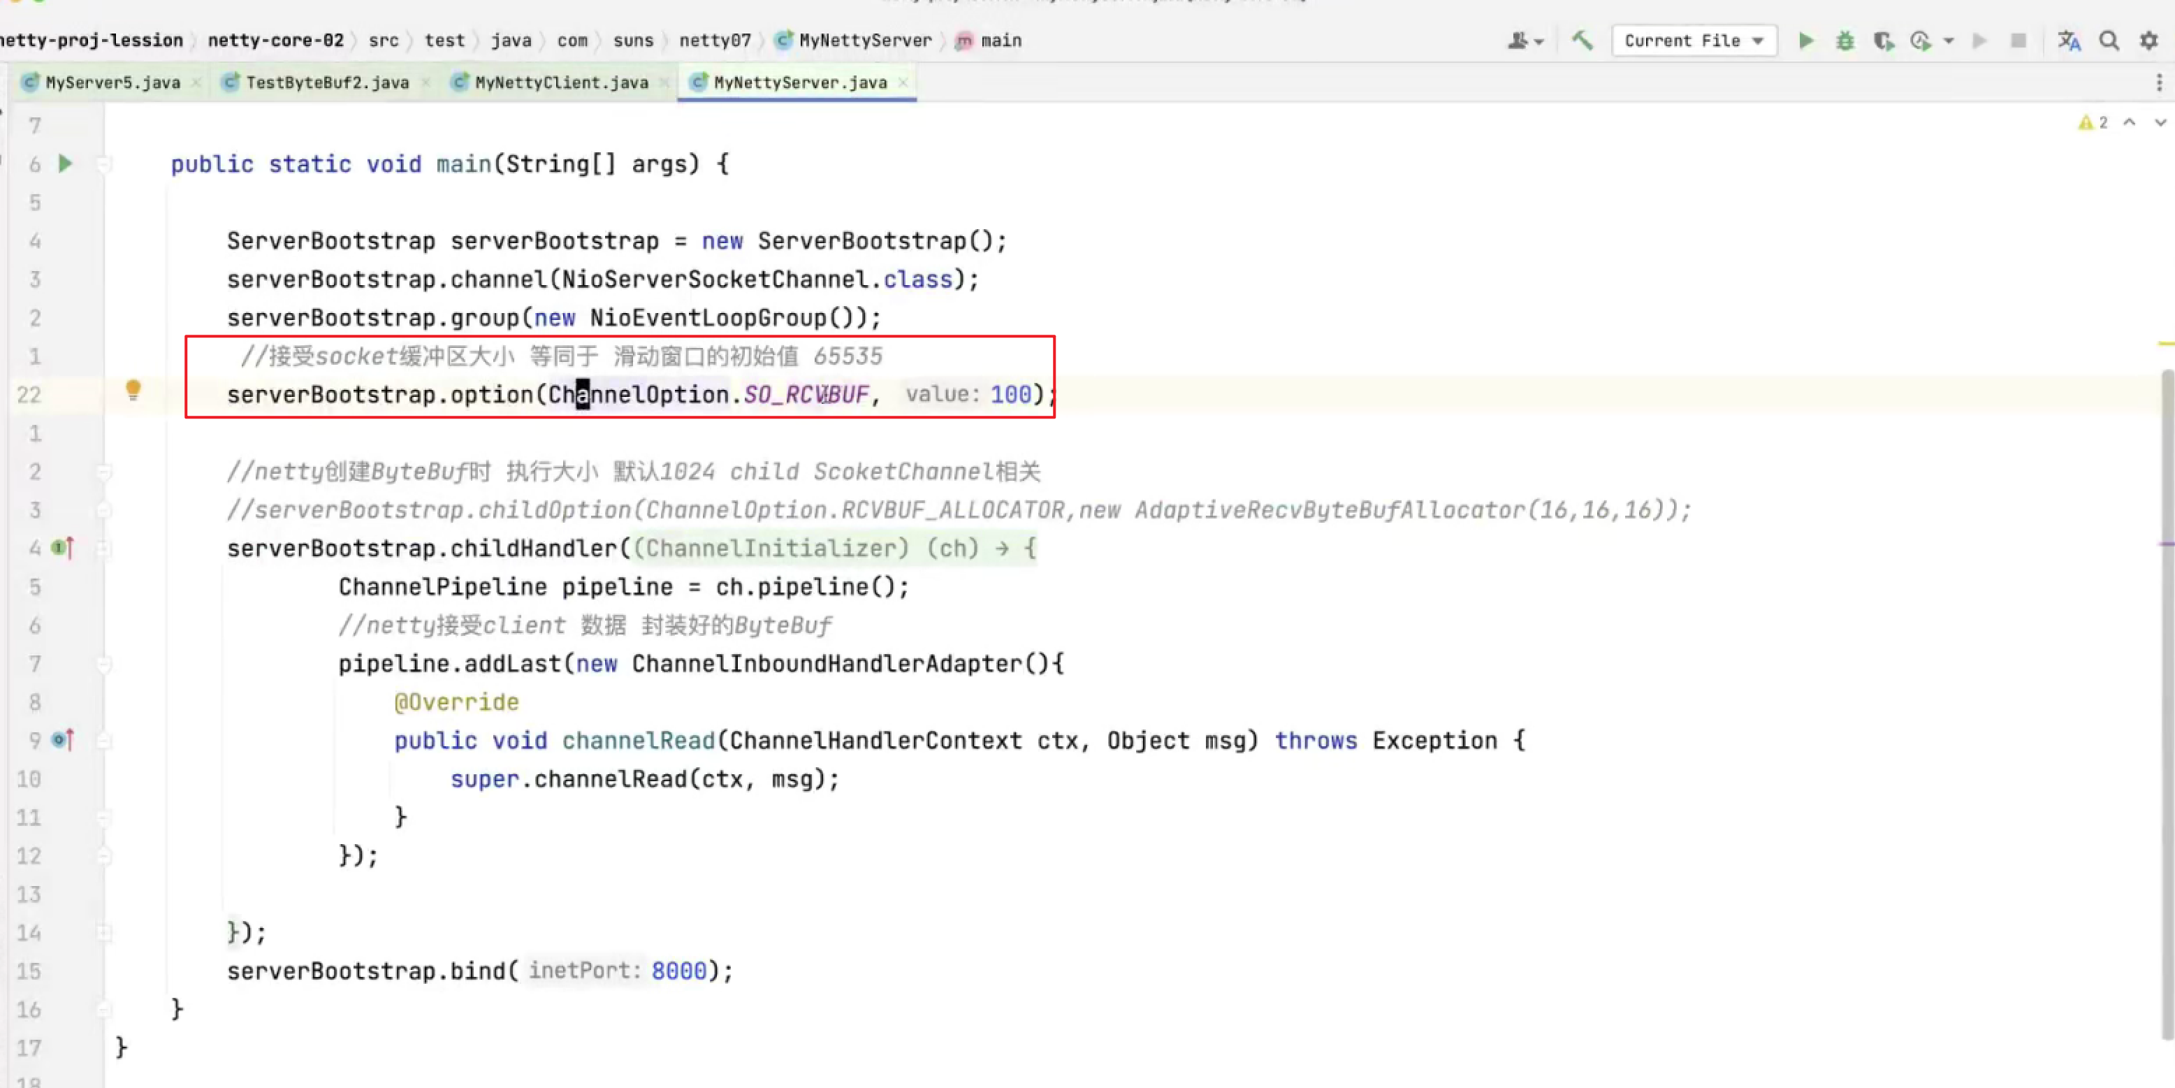Click the suns breadcrumb segment
The image size is (2175, 1088).
tap(633, 40)
